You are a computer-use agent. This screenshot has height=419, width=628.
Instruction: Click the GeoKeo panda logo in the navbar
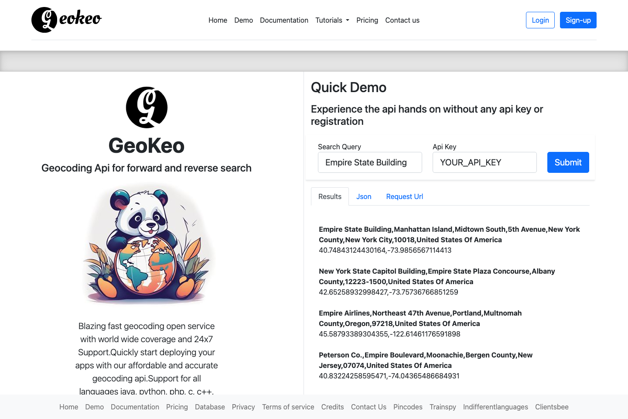(x=44, y=20)
